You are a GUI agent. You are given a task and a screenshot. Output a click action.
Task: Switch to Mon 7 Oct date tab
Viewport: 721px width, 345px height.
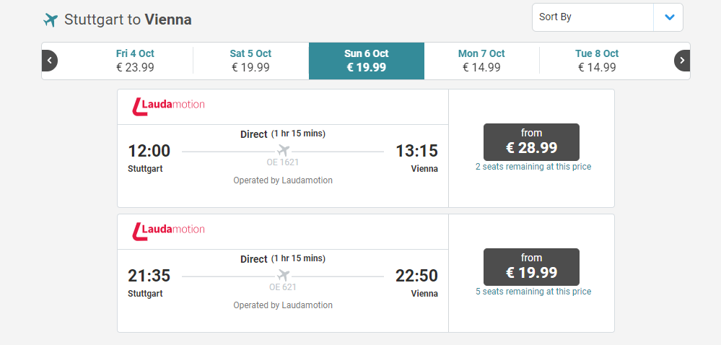coord(481,61)
